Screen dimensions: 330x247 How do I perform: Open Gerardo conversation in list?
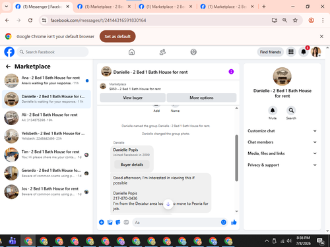[x=46, y=173]
